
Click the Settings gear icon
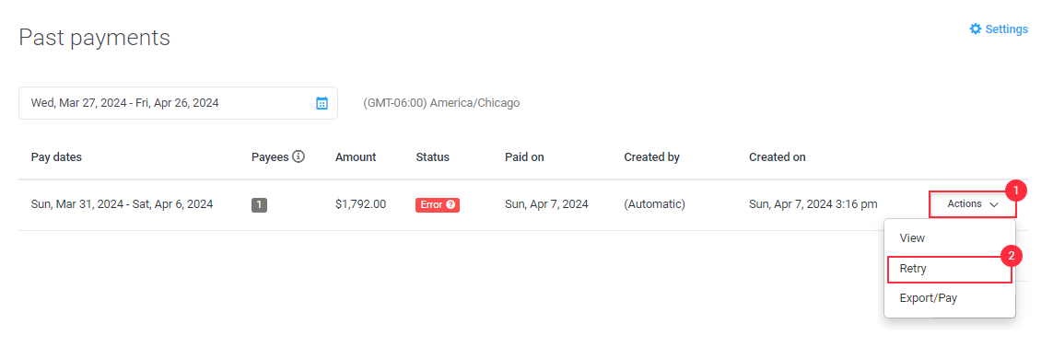(975, 29)
